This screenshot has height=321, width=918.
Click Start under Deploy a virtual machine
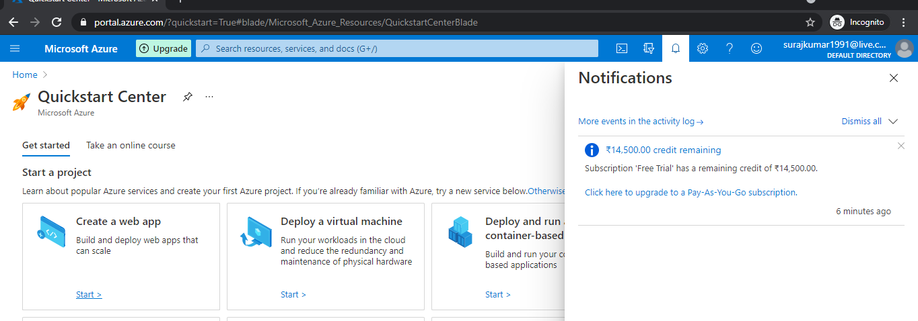293,294
